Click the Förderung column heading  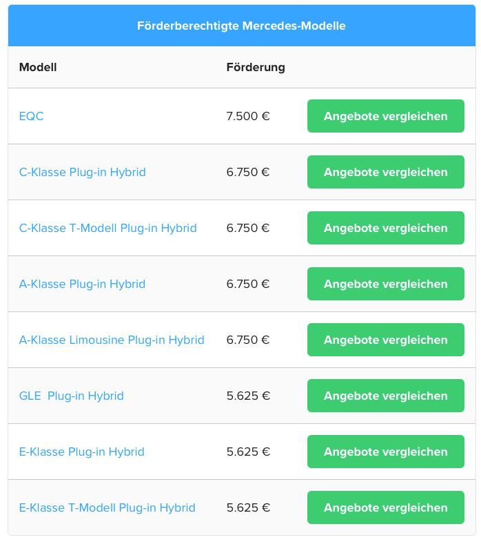tap(256, 67)
